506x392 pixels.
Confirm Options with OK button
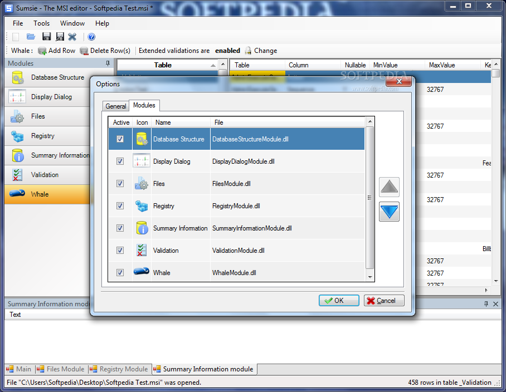[x=339, y=301]
